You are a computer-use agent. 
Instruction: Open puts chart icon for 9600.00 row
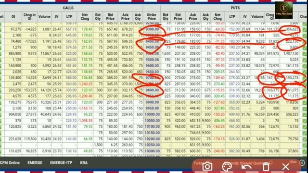pyautogui.click(x=305, y=66)
